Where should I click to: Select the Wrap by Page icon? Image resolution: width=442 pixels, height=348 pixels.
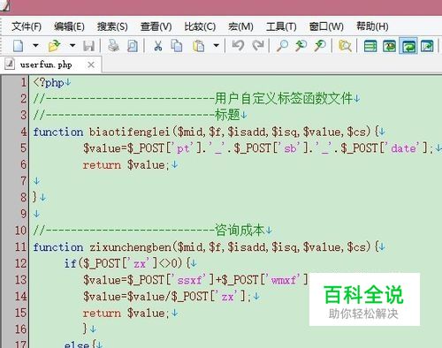(427, 46)
